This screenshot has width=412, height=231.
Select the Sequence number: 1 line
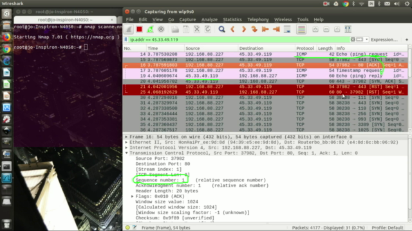coord(160,180)
